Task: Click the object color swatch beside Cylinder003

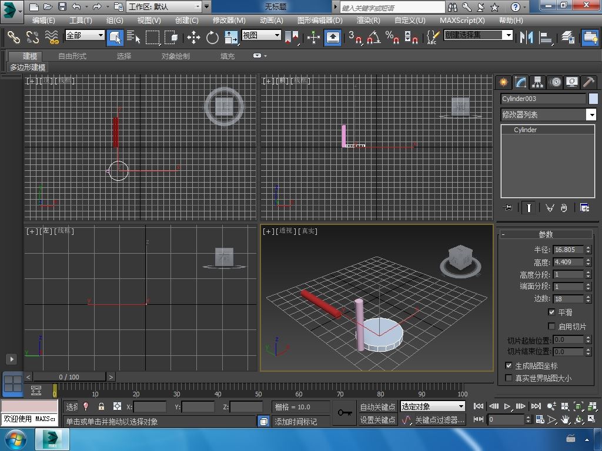Action: point(593,99)
